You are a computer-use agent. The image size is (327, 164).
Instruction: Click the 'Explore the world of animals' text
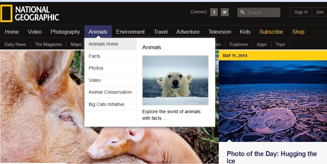tap(171, 115)
